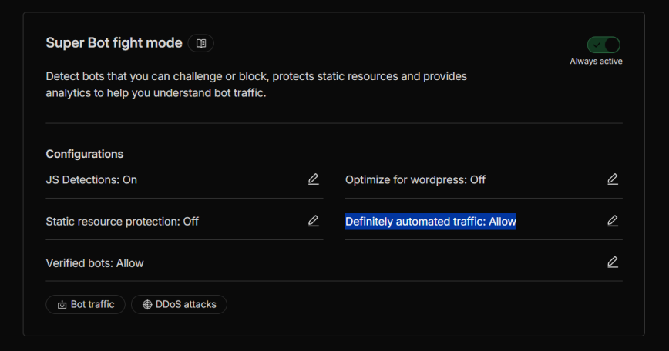Click the Static resource protection: Off label
669x351 pixels.
[x=122, y=221]
